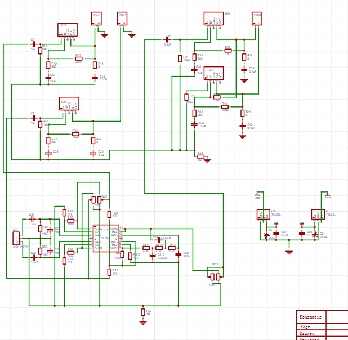The height and width of the screenshot is (340, 348).
Task: Select resistor R43 symbol
Action: click(x=225, y=107)
